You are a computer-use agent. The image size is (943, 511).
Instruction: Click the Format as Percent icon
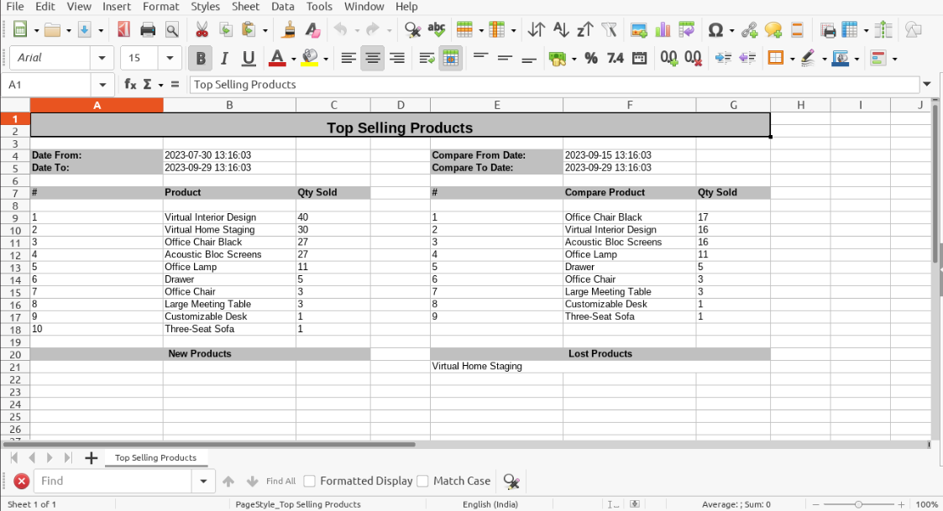click(x=591, y=58)
